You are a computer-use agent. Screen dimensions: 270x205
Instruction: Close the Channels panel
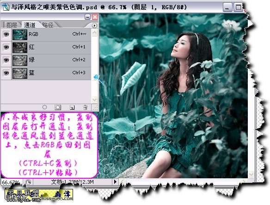click(95, 17)
